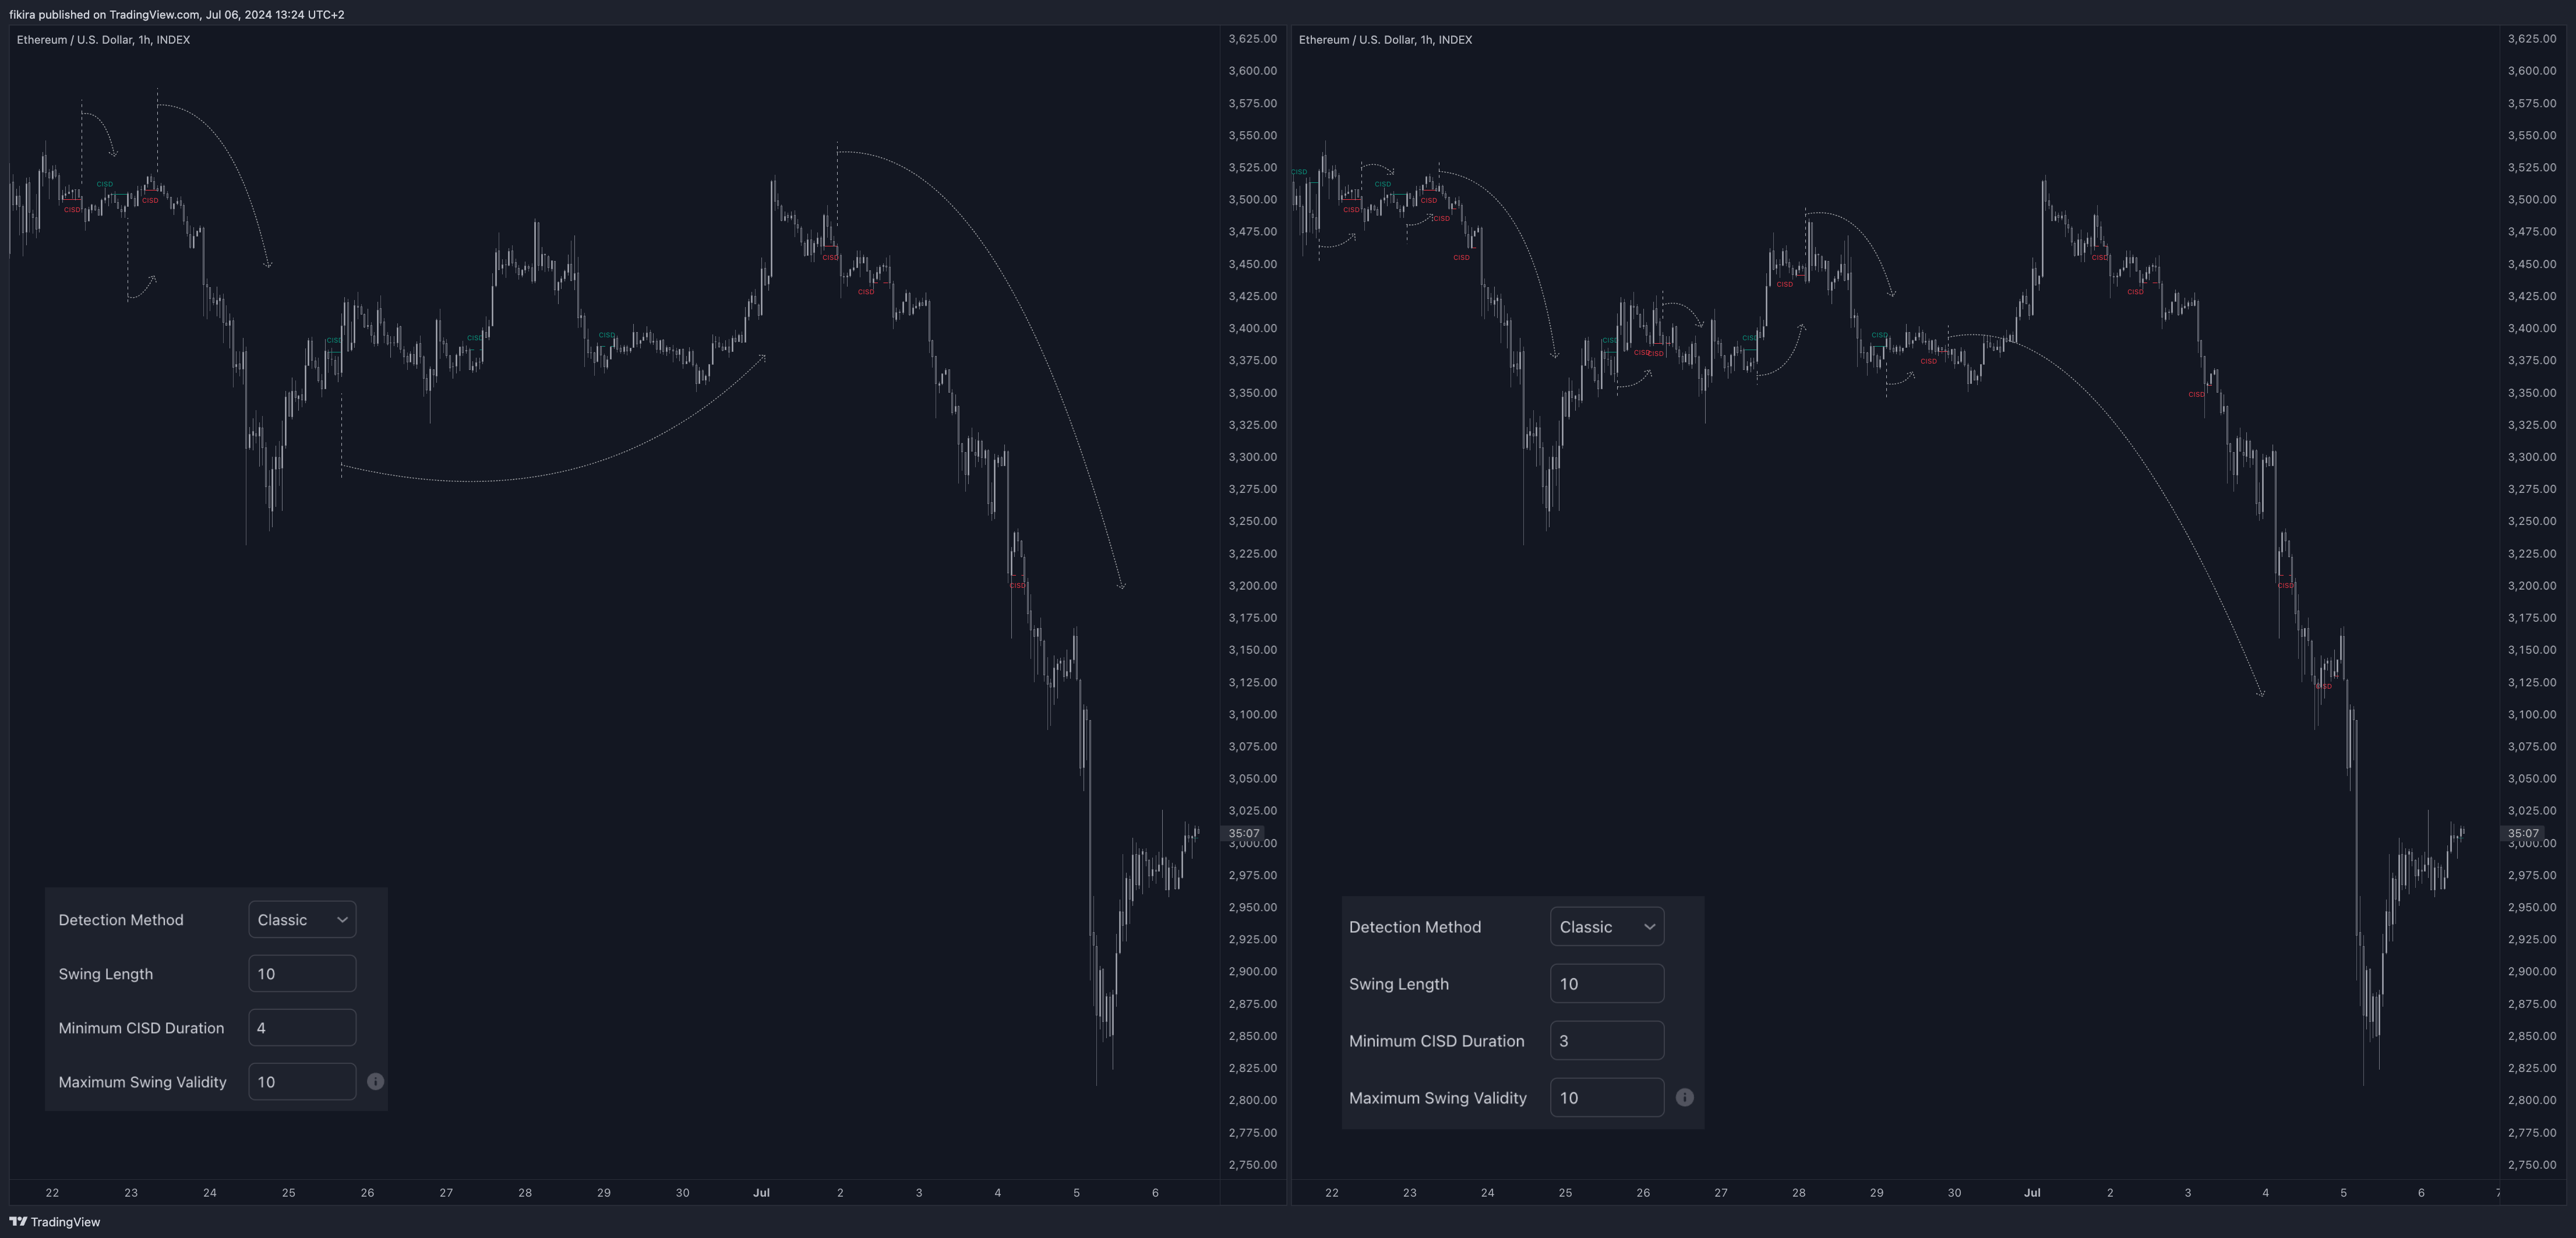The height and width of the screenshot is (1238, 2576).
Task: Click Maximum Swing Validity label in right panel
Action: (1437, 1098)
